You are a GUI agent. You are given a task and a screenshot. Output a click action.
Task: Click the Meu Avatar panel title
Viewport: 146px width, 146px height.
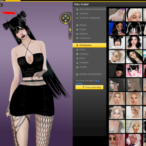[x=81, y=4]
